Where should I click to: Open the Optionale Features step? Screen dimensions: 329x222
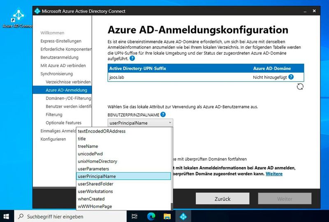point(63,123)
